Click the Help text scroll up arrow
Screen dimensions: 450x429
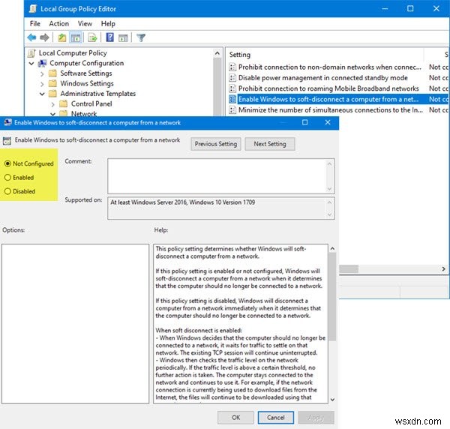pos(332,248)
